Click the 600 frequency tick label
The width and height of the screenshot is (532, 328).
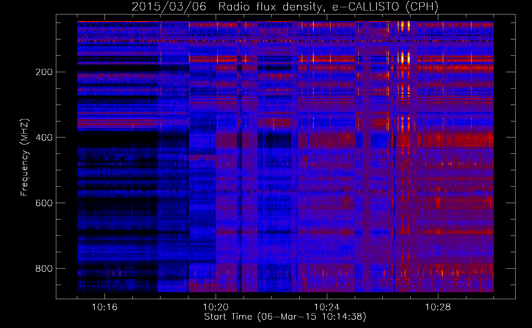point(44,203)
